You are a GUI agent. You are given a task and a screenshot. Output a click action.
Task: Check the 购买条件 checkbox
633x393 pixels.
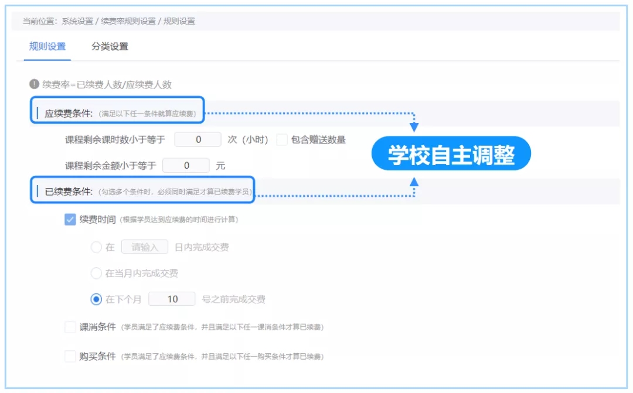70,356
